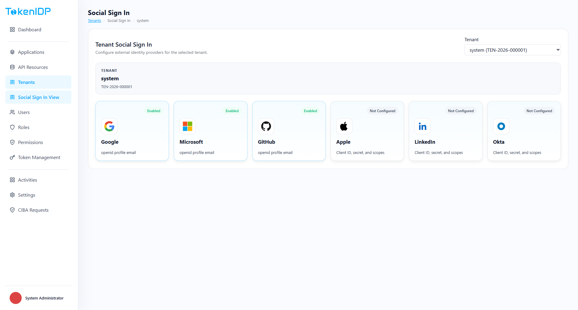Image resolution: width=578 pixels, height=310 pixels.
Task: Click the Settings gear icon
Action: point(12,195)
